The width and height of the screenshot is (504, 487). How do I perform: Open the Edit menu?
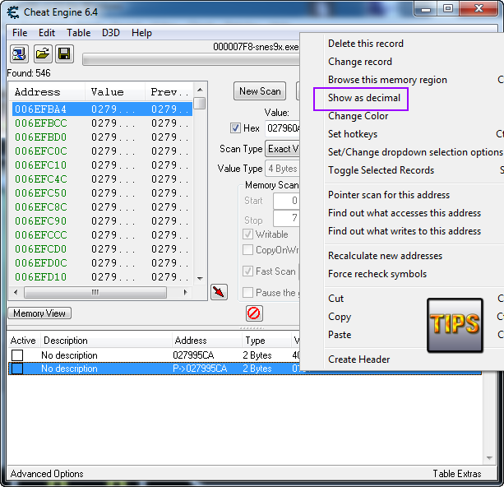click(x=47, y=33)
